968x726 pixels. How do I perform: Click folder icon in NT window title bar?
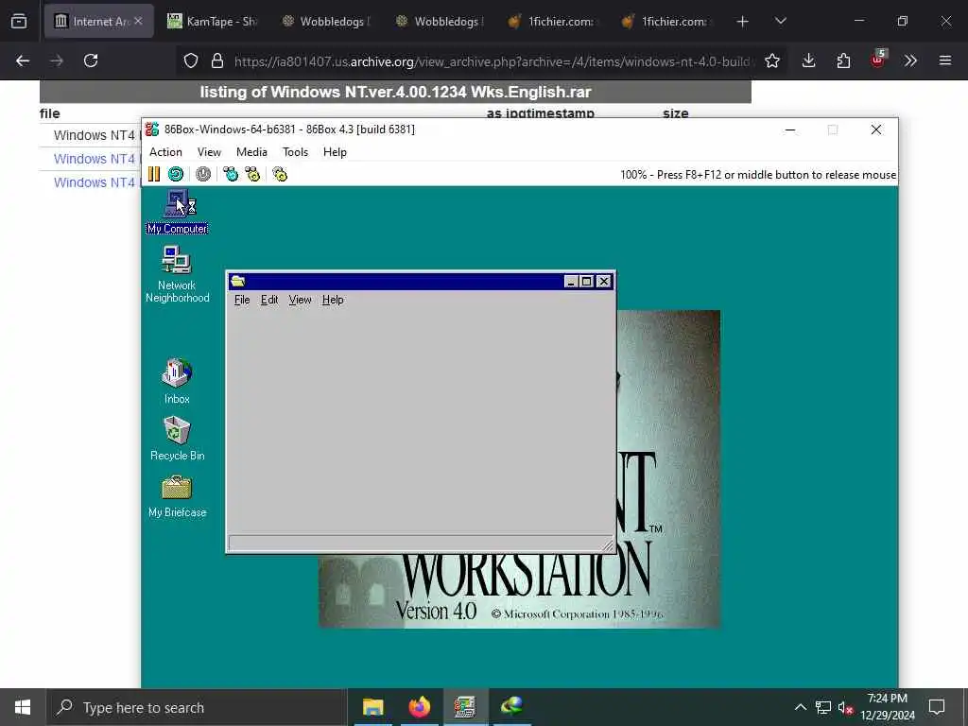[x=237, y=282]
